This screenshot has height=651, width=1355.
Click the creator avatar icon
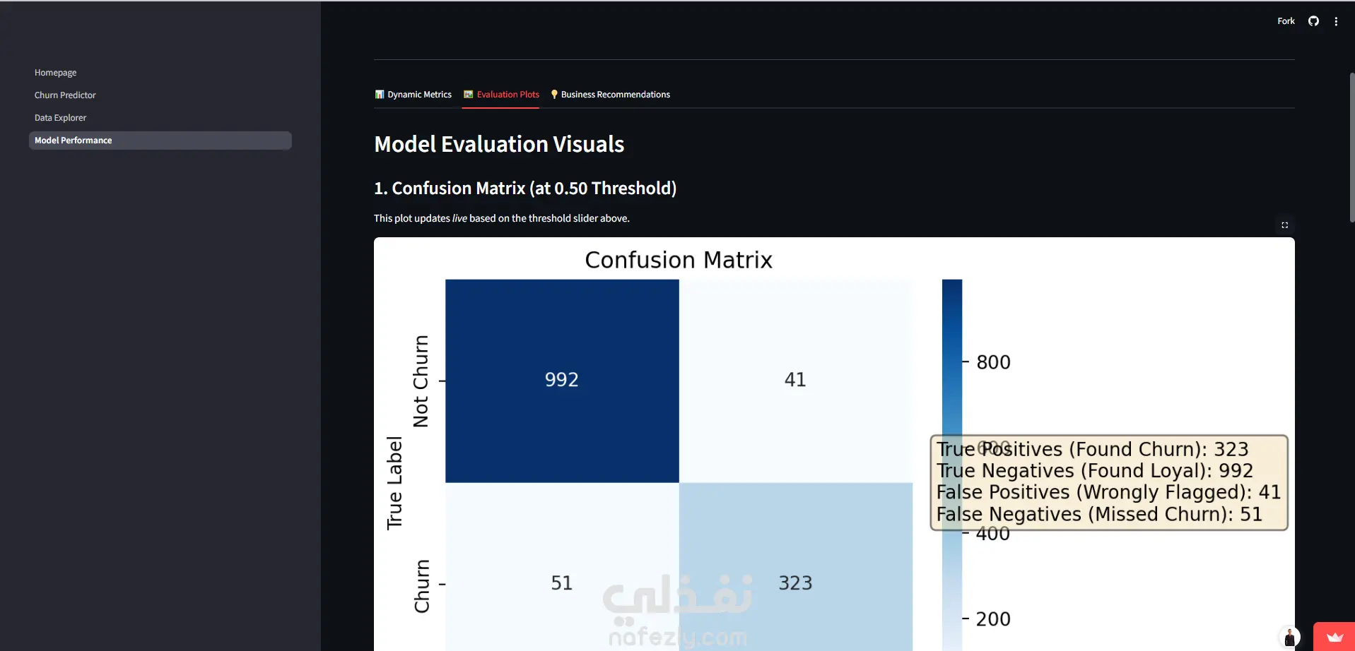click(1289, 638)
